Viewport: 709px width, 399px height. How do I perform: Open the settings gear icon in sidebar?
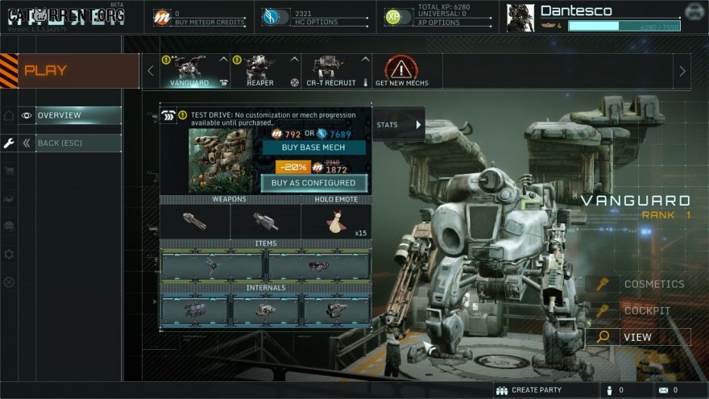click(x=9, y=254)
